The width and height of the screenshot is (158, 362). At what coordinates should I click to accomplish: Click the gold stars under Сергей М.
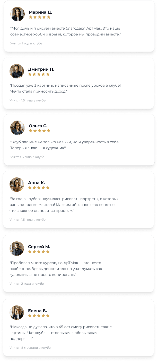[39, 252]
